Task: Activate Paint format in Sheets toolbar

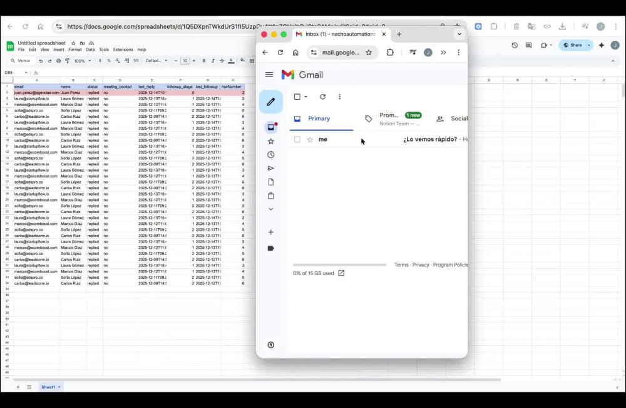Action: click(68, 61)
